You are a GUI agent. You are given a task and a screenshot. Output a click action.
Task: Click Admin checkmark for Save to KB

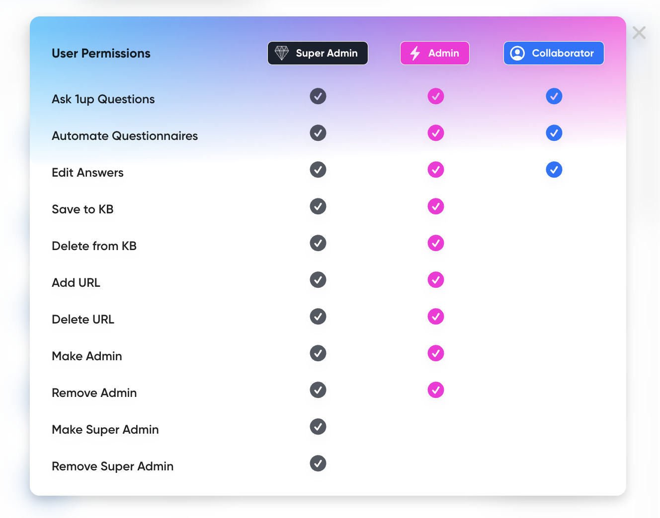(436, 206)
